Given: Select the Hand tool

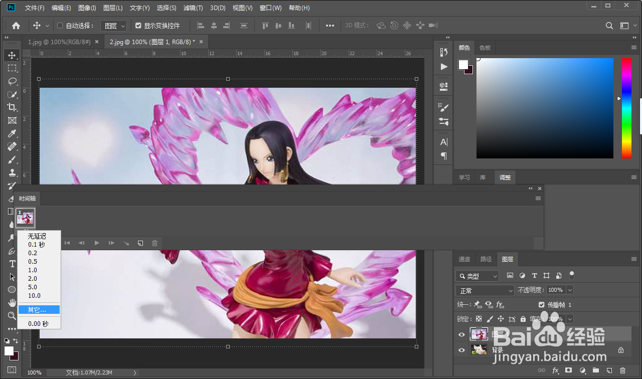Looking at the screenshot, I should click(12, 303).
